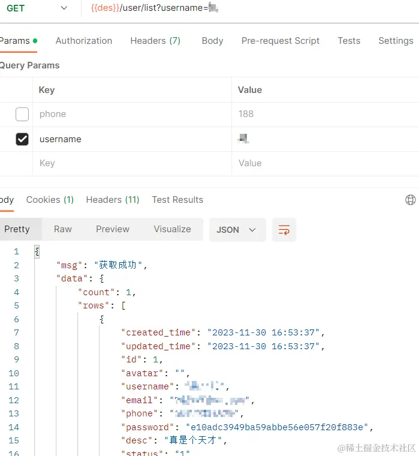The width and height of the screenshot is (419, 456).
Task: Open the response Headers (11) tab
Action: (x=113, y=200)
